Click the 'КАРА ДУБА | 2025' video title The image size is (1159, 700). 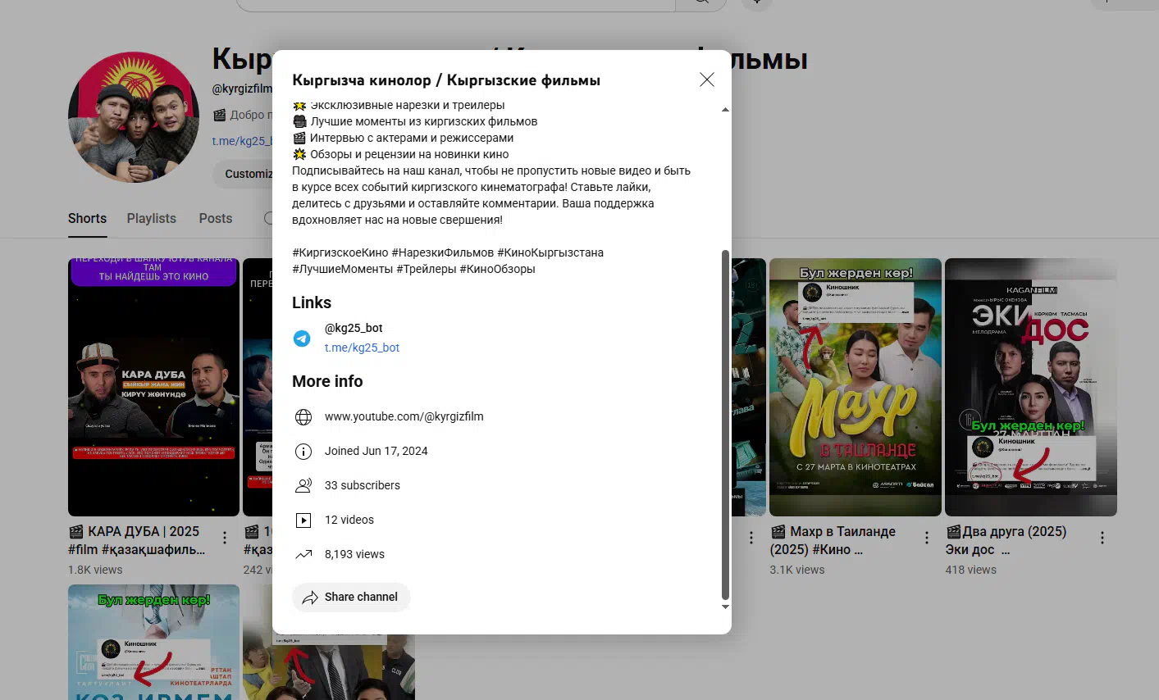pos(137,540)
